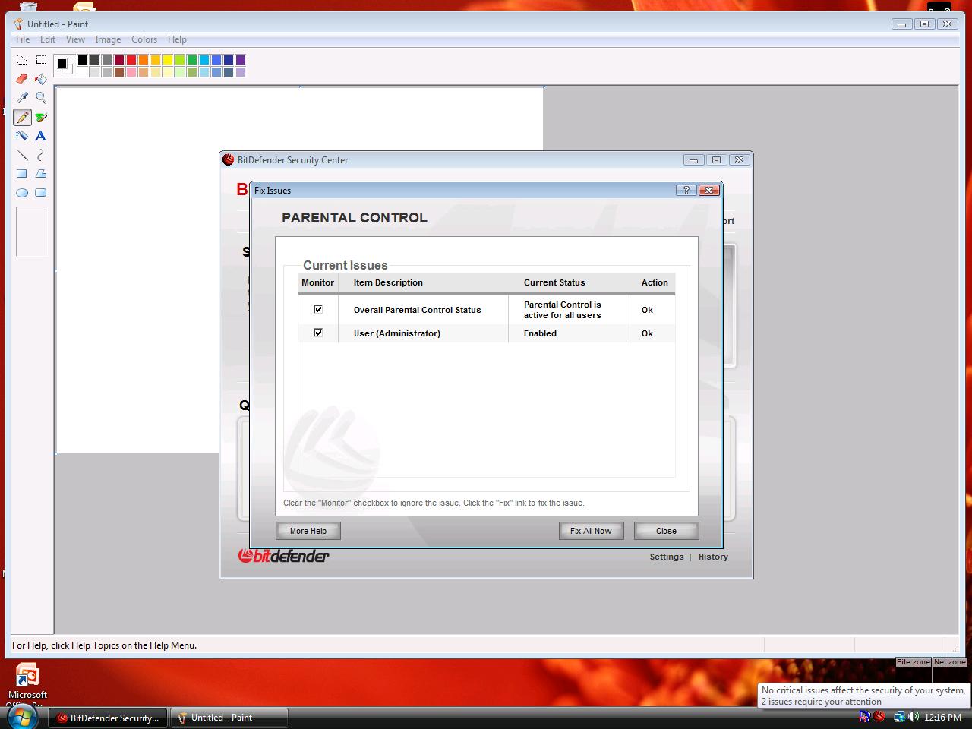This screenshot has width=972, height=729.
Task: Click the Windows Start orb
Action: tap(21, 716)
